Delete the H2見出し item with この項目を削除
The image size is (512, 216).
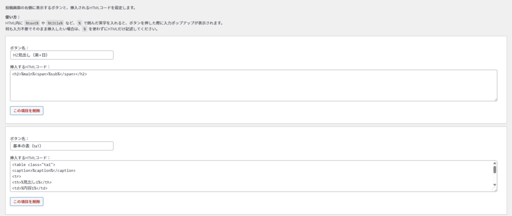pos(26,110)
